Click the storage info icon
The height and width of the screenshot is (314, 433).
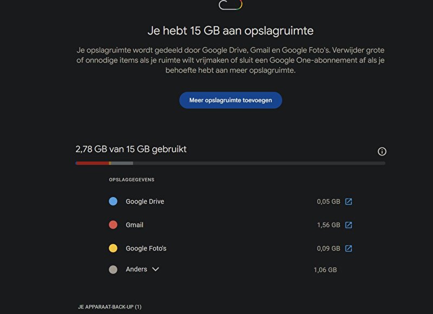tap(382, 152)
